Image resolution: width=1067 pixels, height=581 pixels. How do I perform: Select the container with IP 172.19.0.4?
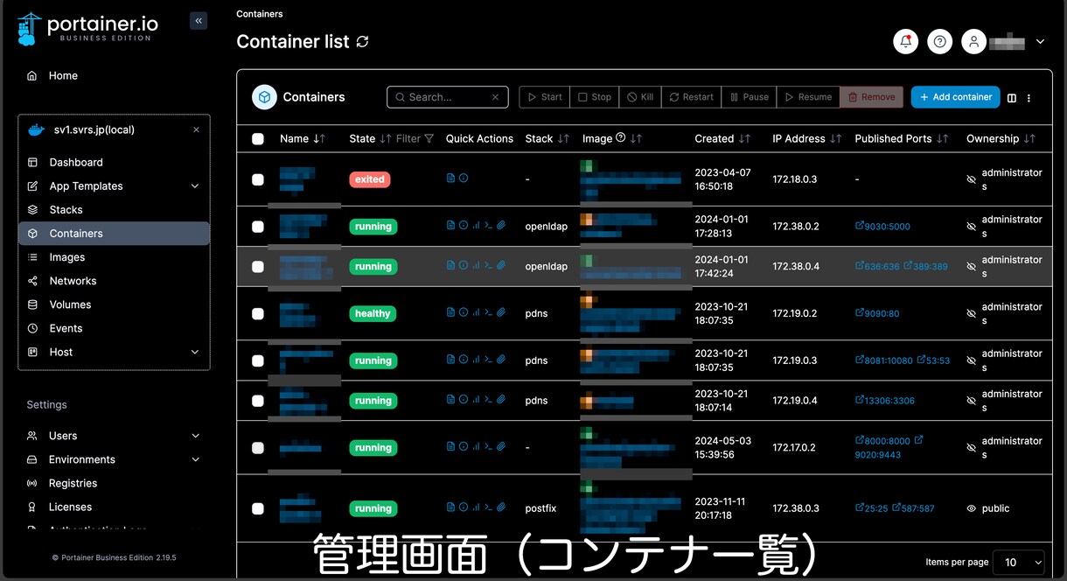point(258,401)
